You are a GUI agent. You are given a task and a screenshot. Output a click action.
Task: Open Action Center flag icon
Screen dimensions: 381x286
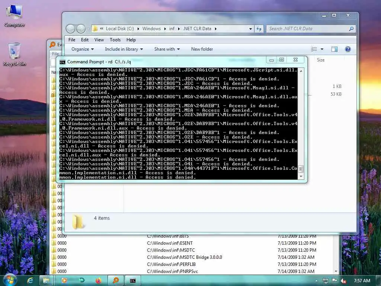[334, 281]
